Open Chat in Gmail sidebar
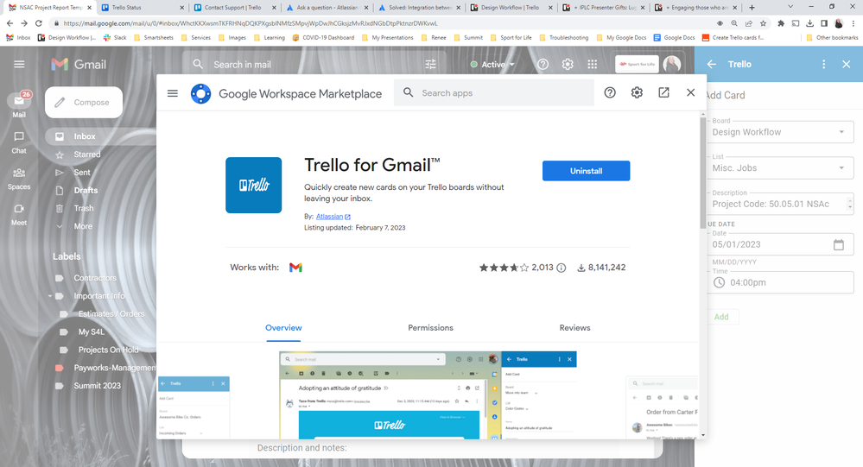Viewport: 863px width, 467px height. click(x=19, y=142)
